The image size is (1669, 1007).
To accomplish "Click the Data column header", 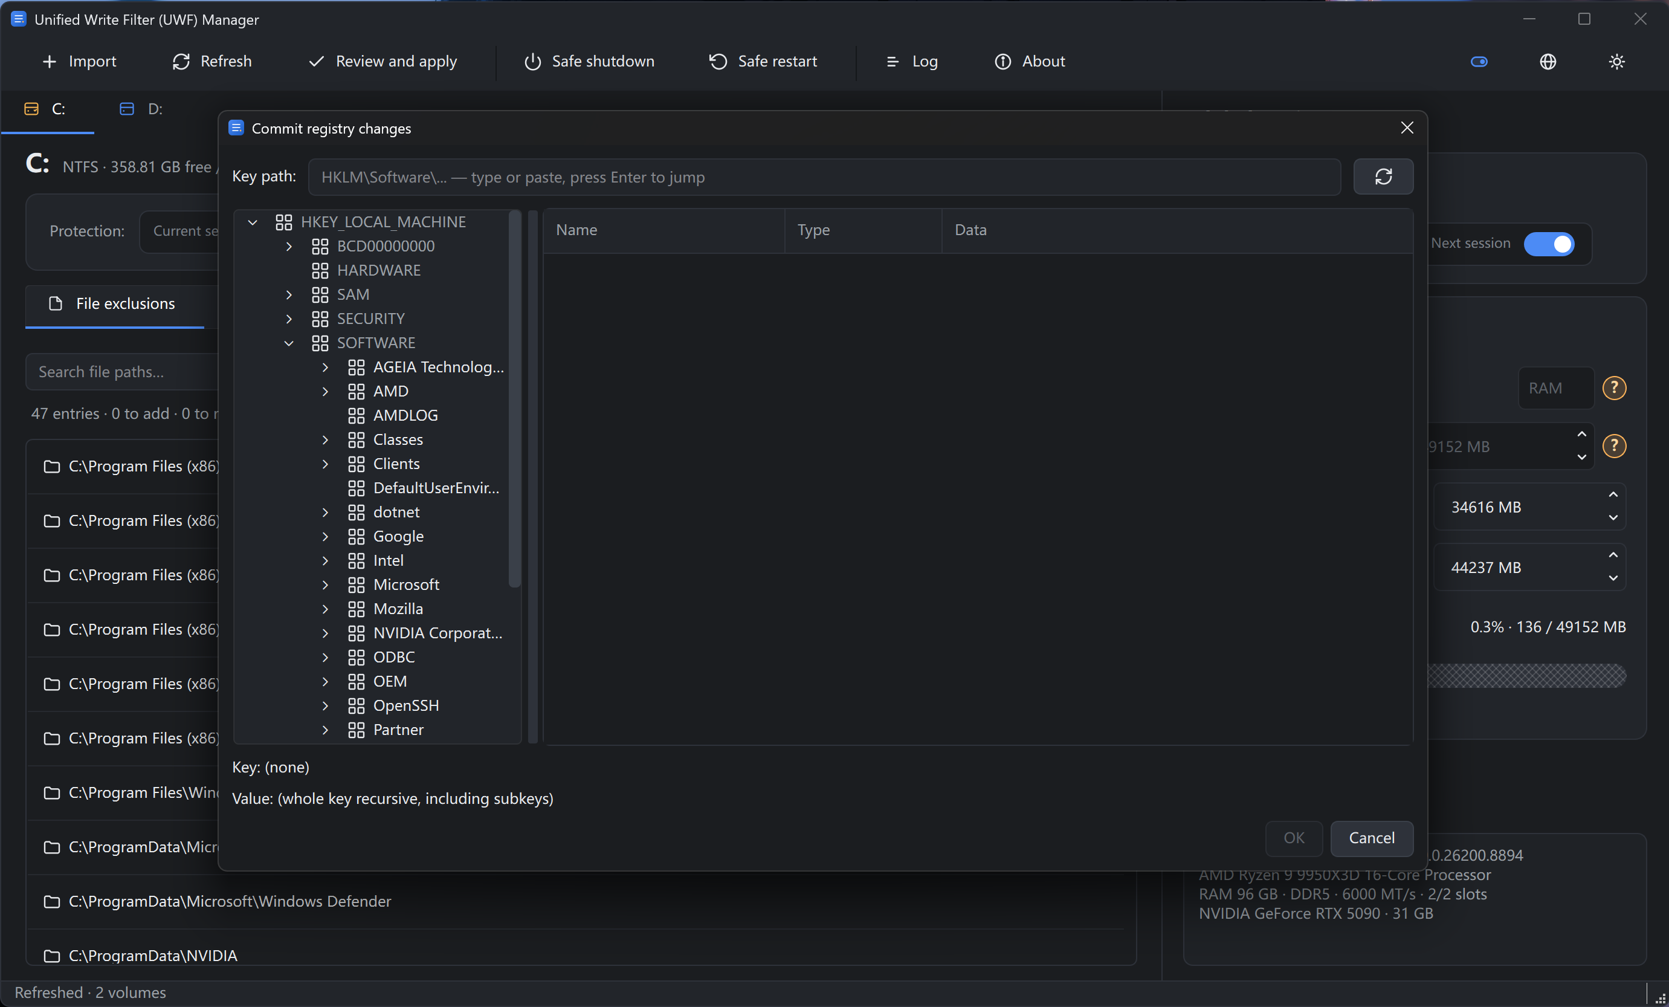I will point(1177,230).
